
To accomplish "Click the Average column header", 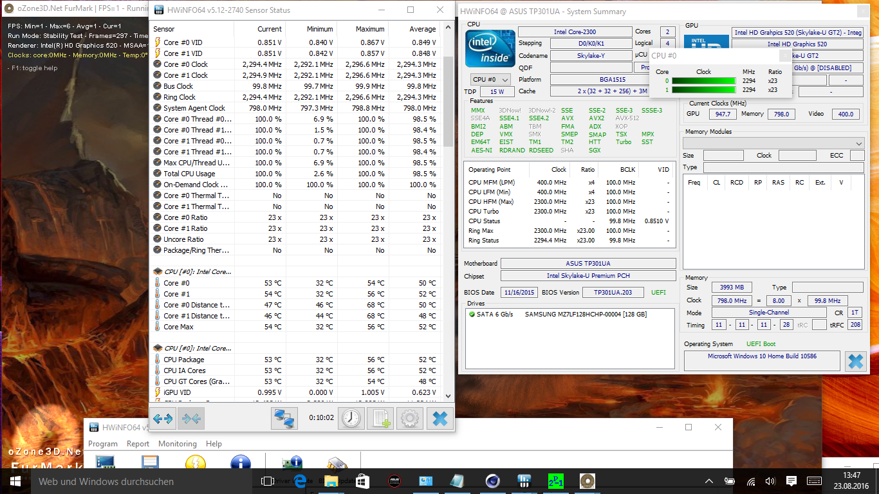I will (414, 29).
